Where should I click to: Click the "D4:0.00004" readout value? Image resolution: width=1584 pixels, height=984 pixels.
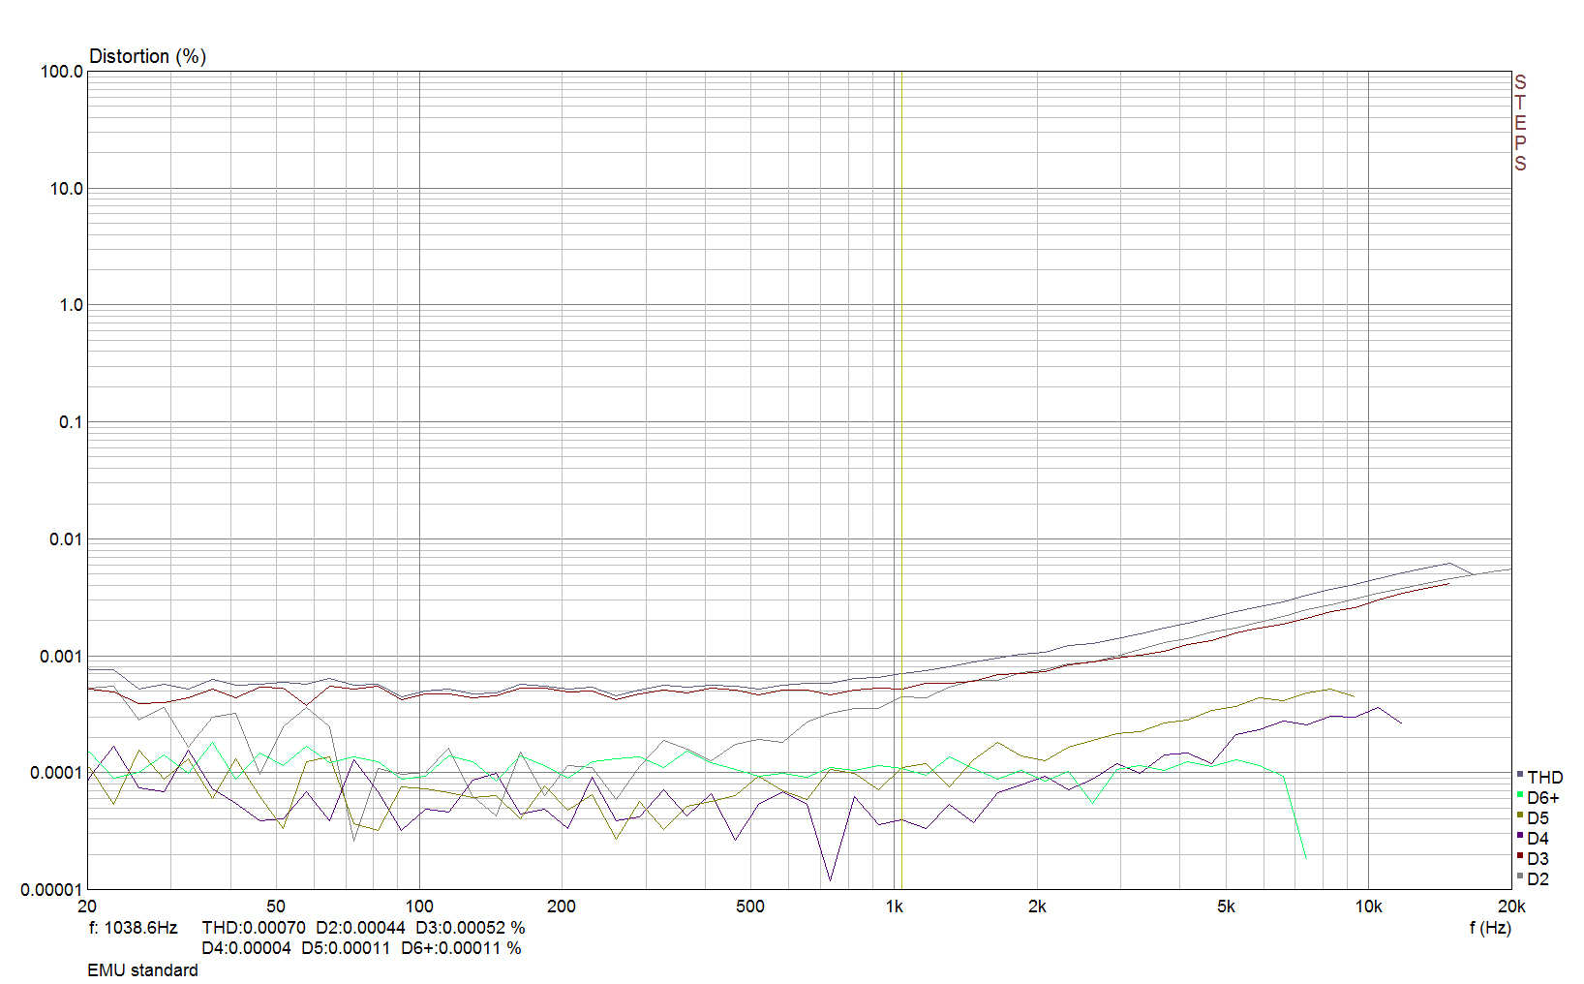pyautogui.click(x=246, y=948)
